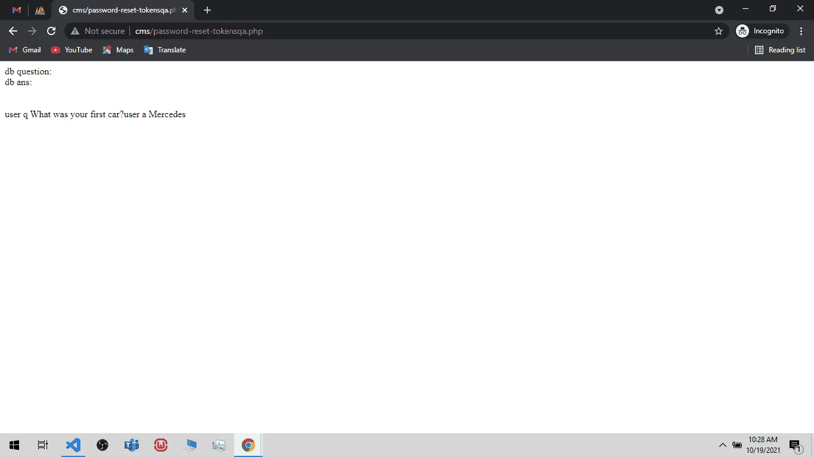Show hidden system tray icons
This screenshot has height=457, width=814.
pyautogui.click(x=722, y=445)
